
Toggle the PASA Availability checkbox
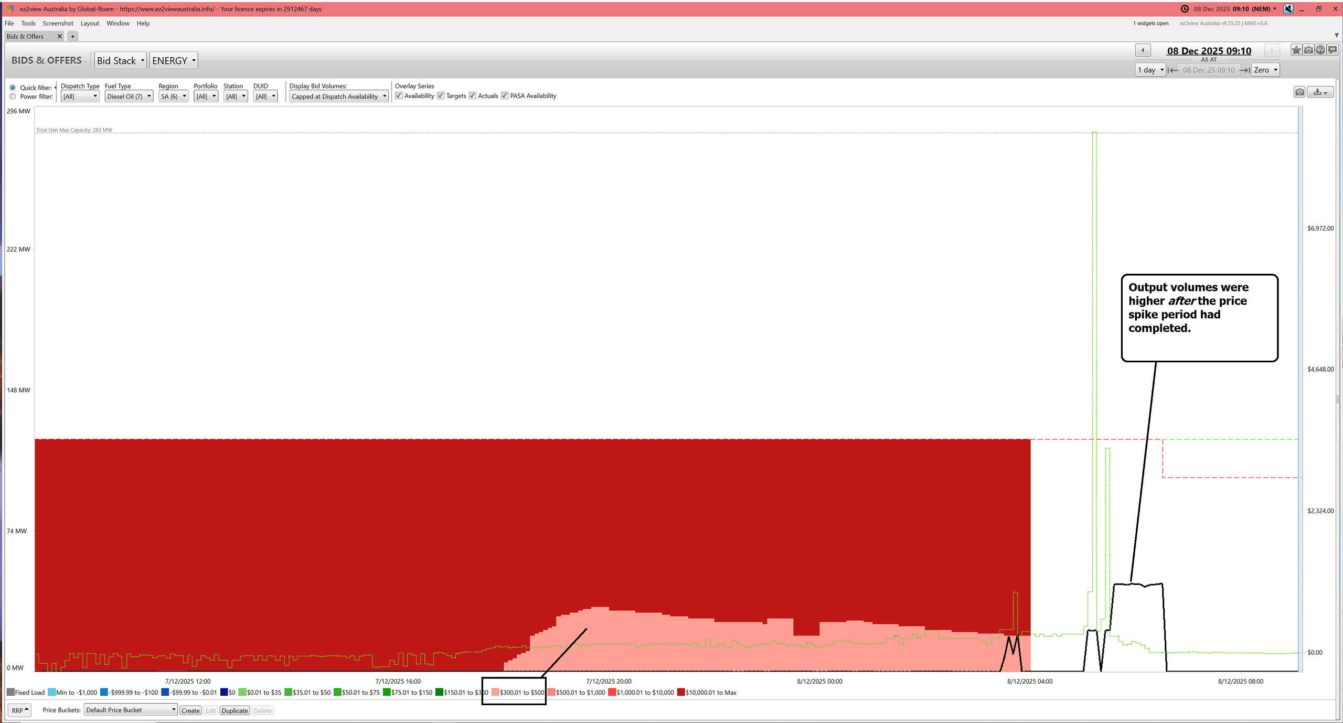coord(505,95)
